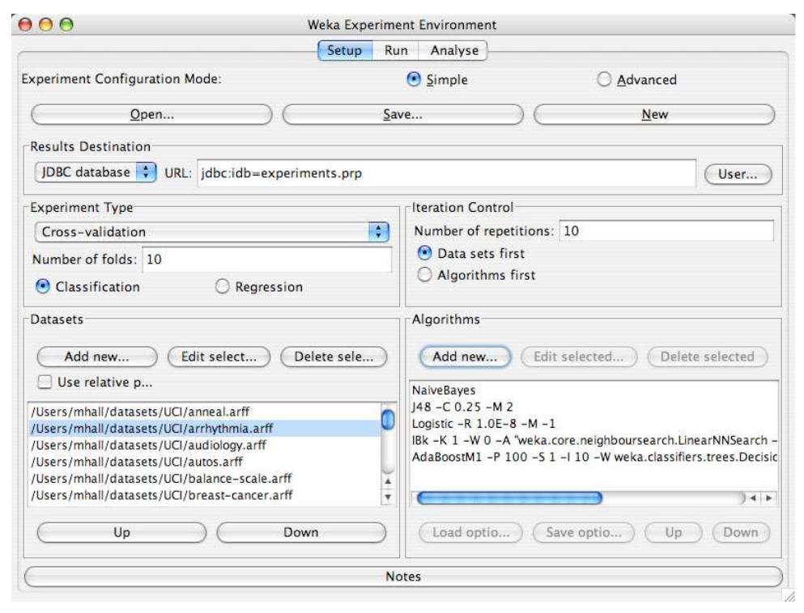Click the Number of folds field

click(x=266, y=259)
